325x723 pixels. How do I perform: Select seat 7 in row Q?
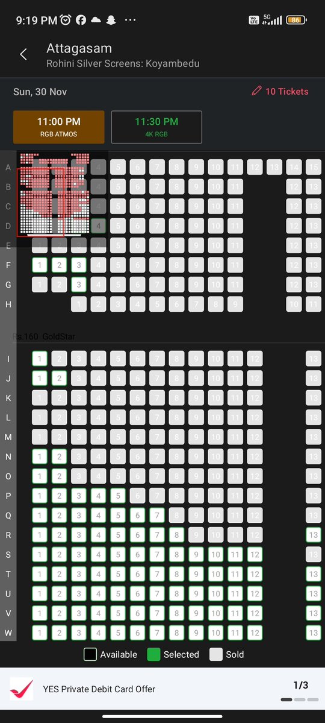coord(157,515)
